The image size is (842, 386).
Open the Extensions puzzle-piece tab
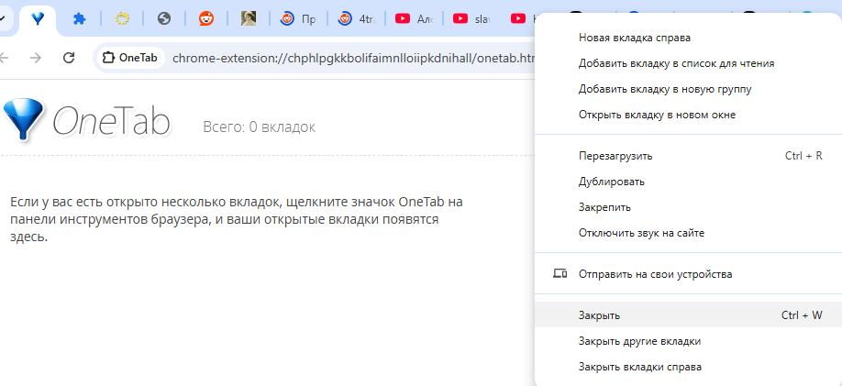pyautogui.click(x=80, y=19)
